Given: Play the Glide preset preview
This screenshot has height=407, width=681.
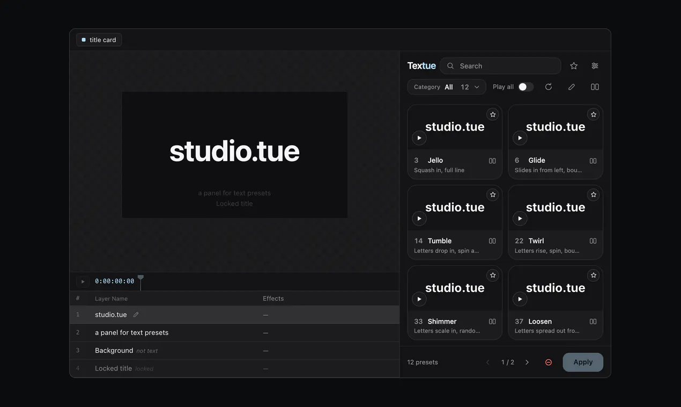Looking at the screenshot, I should coord(520,138).
